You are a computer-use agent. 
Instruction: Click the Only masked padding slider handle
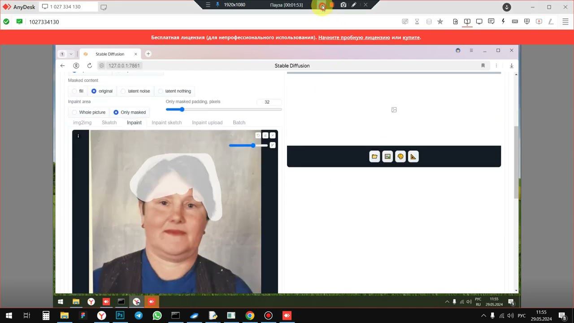182,109
